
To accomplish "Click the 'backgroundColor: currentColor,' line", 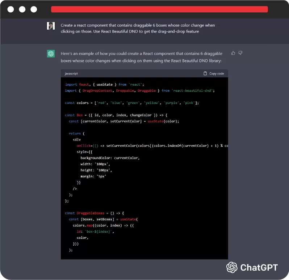I will pyautogui.click(x=110, y=158).
